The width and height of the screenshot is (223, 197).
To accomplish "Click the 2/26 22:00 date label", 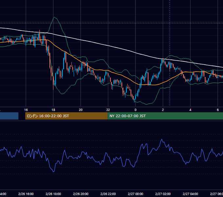I will 108,194.
